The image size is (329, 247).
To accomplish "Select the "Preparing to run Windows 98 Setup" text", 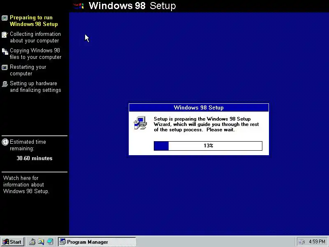I will pos(34,21).
